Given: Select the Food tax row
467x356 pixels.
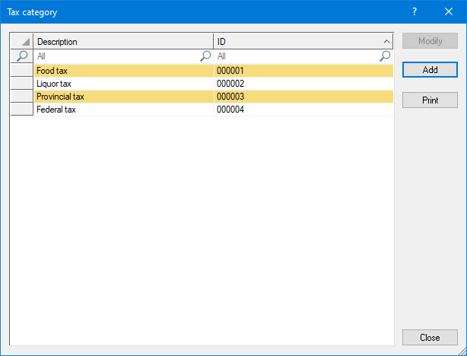Looking at the screenshot, I should [x=53, y=71].
